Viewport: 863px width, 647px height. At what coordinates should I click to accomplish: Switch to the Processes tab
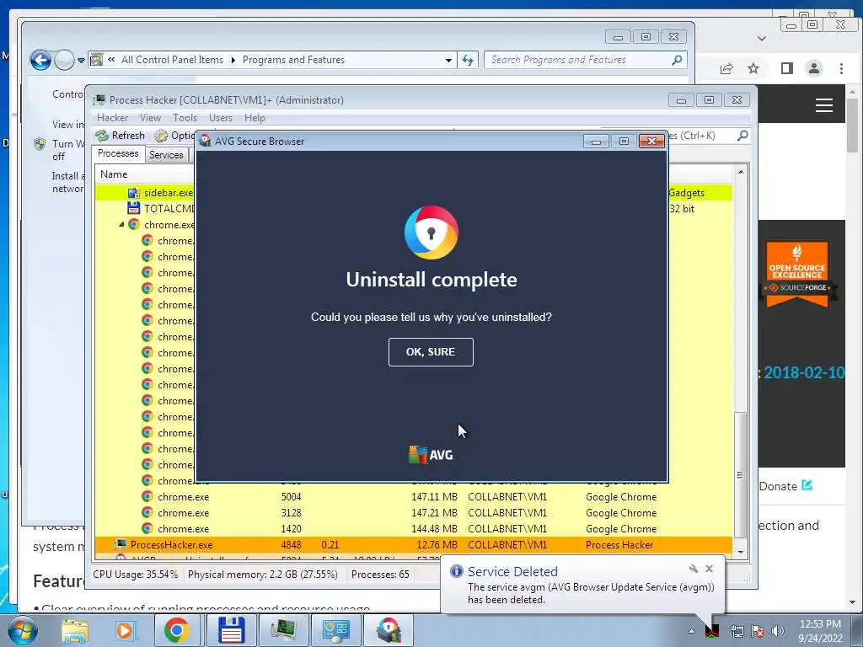118,153
